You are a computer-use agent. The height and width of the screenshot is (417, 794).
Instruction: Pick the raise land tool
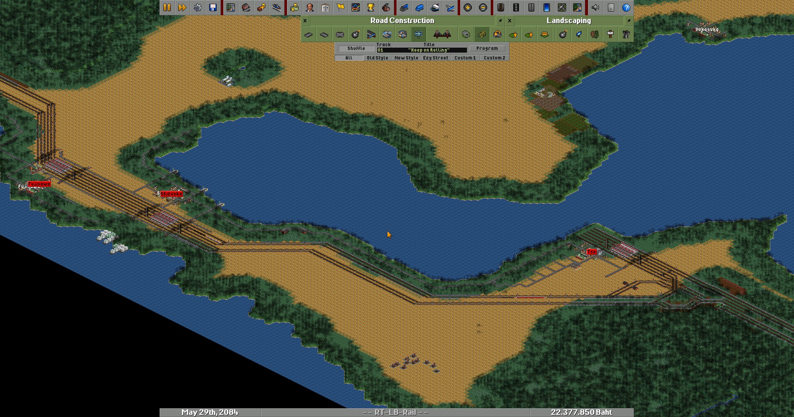(529, 35)
